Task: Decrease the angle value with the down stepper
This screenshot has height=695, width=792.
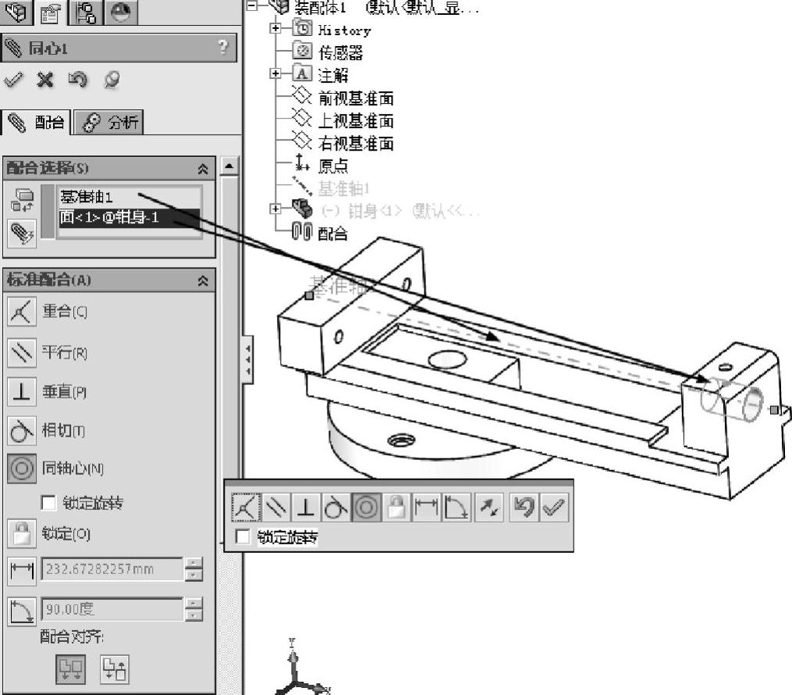Action: (x=194, y=615)
